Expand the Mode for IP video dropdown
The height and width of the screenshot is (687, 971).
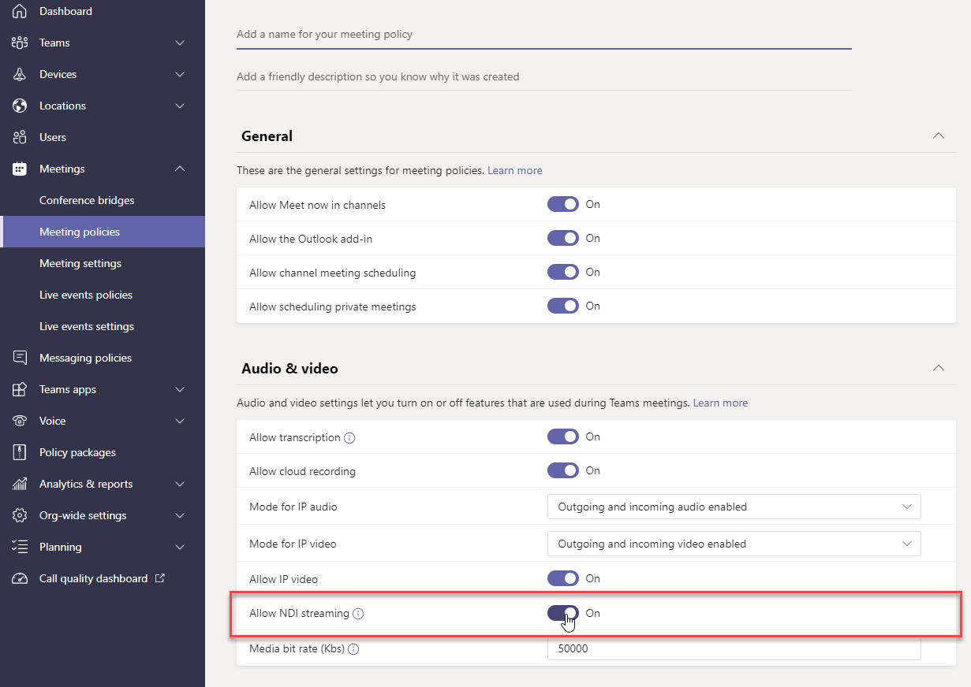coord(907,544)
